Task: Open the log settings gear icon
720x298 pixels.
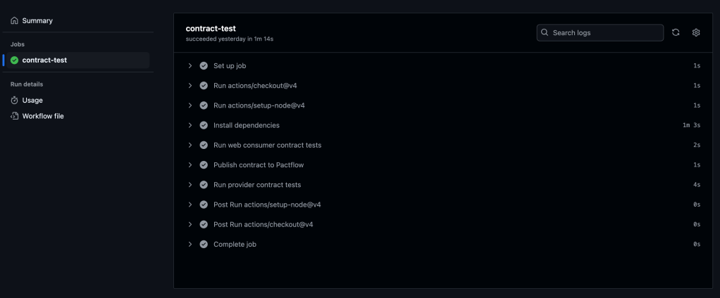Action: click(x=696, y=32)
